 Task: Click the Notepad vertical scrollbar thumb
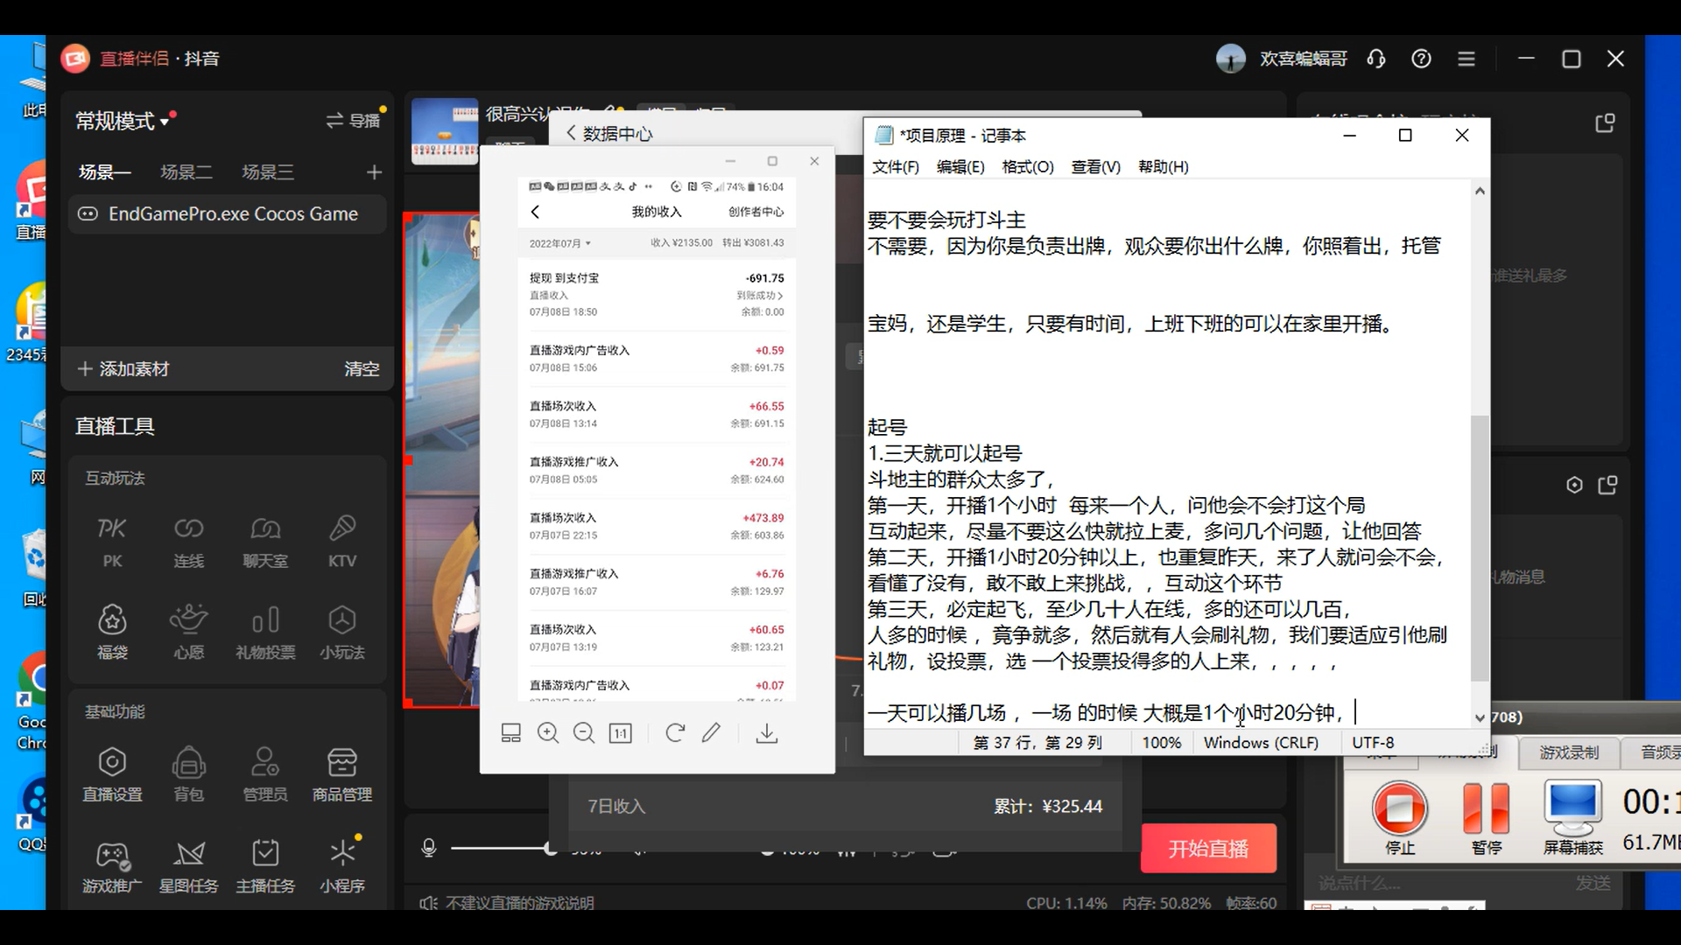coord(1480,548)
